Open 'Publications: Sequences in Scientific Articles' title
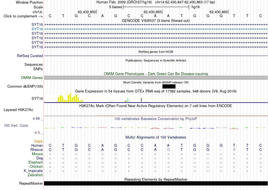This screenshot has height=190, width=268. pyautogui.click(x=156, y=60)
